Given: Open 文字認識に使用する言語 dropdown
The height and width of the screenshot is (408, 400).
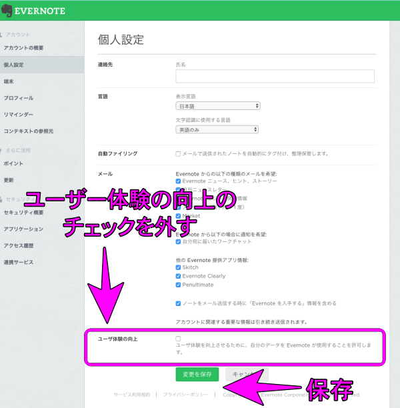Looking at the screenshot, I should [x=217, y=129].
